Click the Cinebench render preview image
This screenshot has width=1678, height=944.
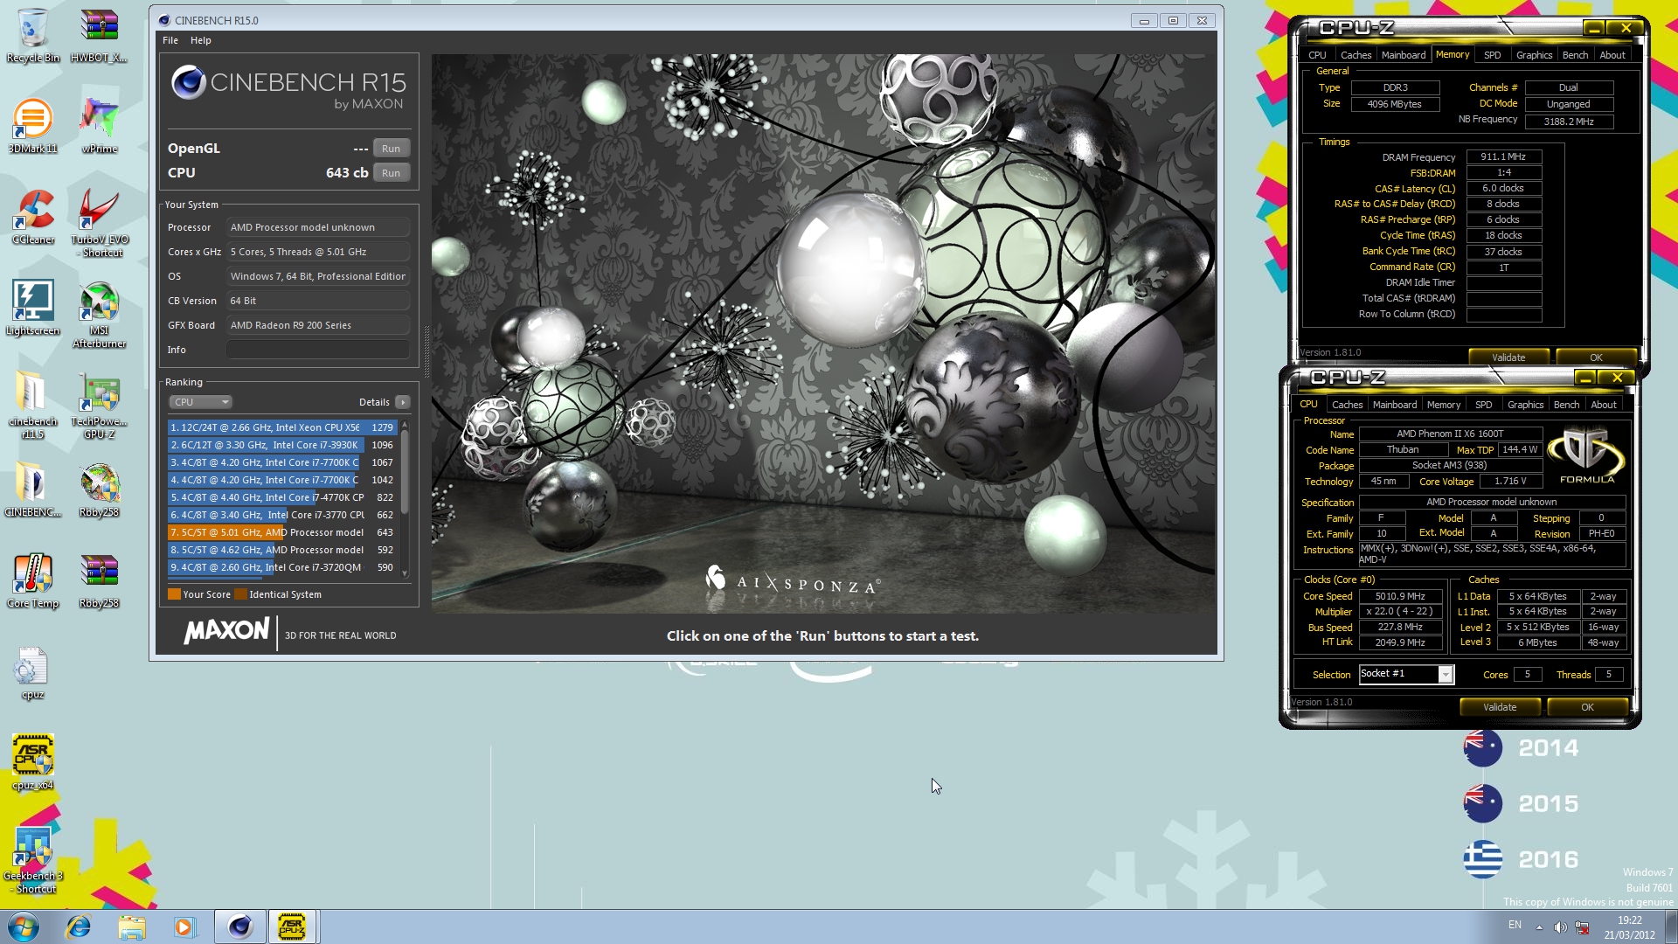823,333
